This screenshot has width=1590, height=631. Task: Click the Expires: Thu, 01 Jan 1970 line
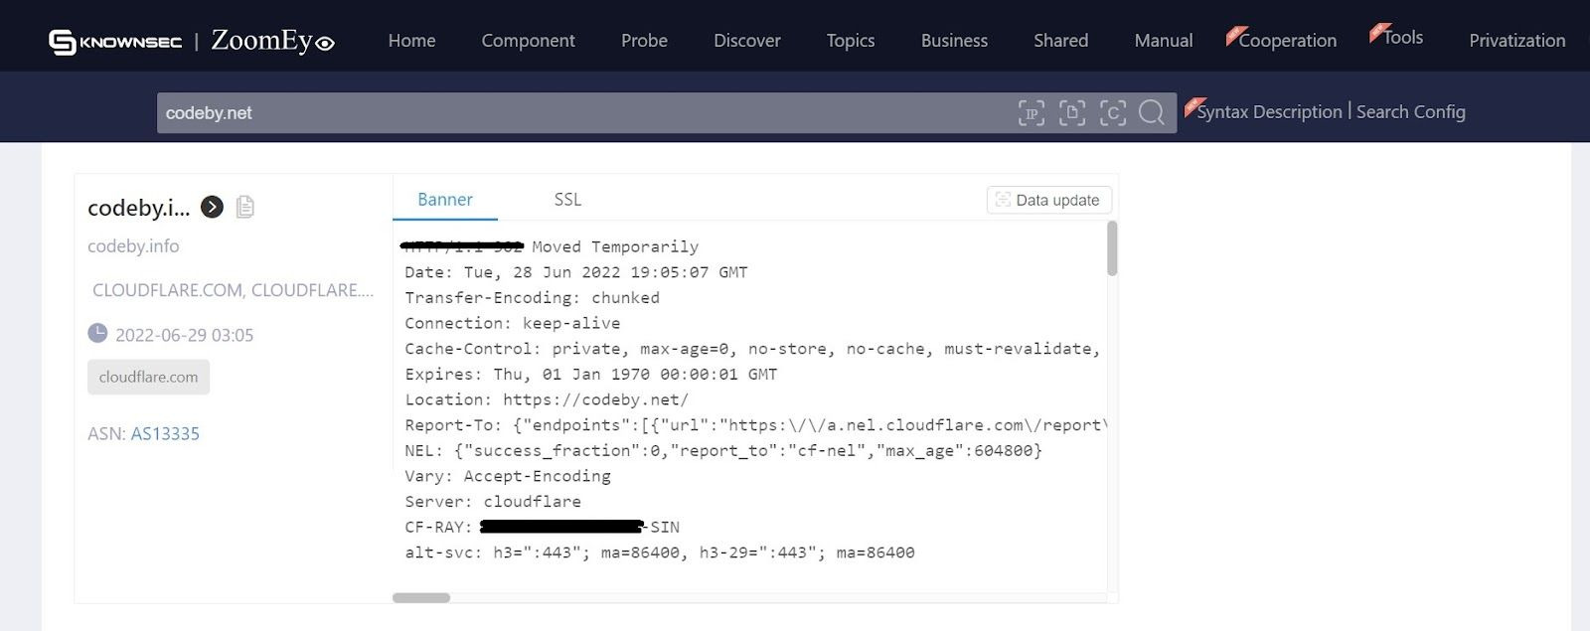point(591,375)
